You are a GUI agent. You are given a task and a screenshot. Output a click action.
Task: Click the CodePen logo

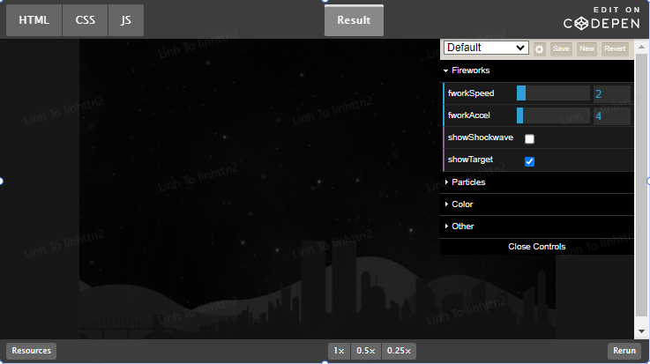pyautogui.click(x=602, y=21)
